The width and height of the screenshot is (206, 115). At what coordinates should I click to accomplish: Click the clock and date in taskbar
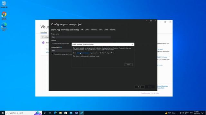197,113
